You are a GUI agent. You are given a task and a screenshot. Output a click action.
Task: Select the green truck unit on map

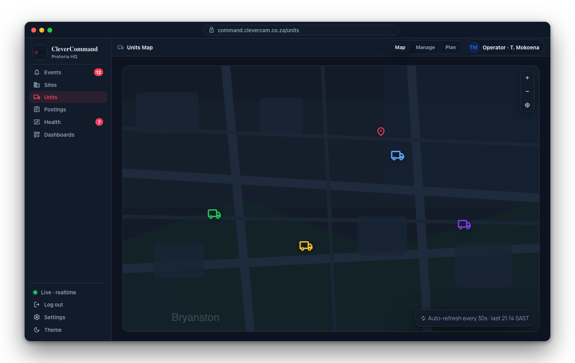pos(214,214)
